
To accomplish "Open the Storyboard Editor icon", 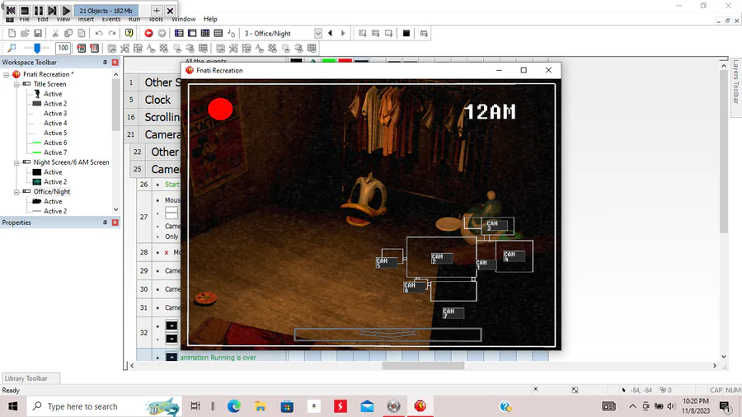I will (x=179, y=33).
